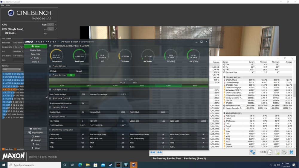Collapse Voltage Controls subsection
Screen dimensions: 299x168
click(50, 117)
